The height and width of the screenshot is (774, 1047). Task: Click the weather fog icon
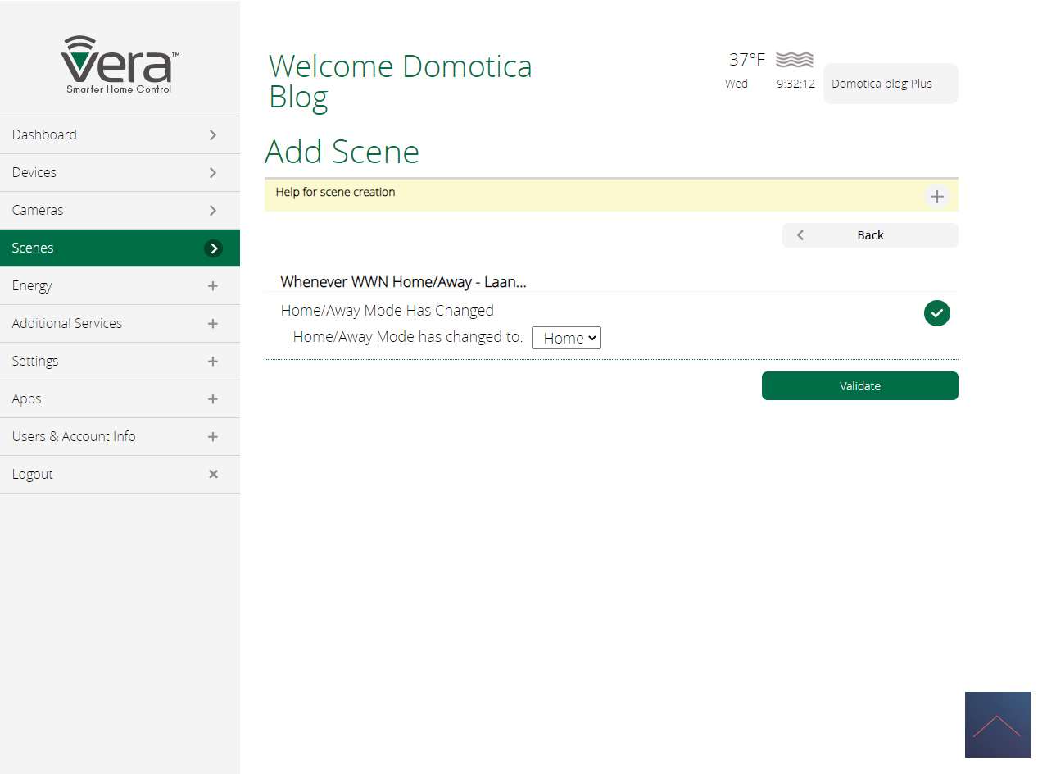tap(794, 60)
